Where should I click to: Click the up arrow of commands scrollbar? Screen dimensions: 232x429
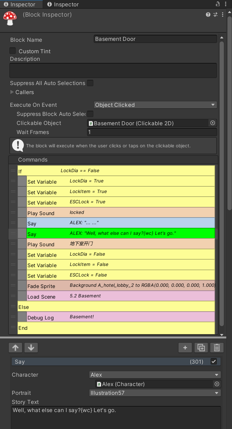tap(222, 38)
